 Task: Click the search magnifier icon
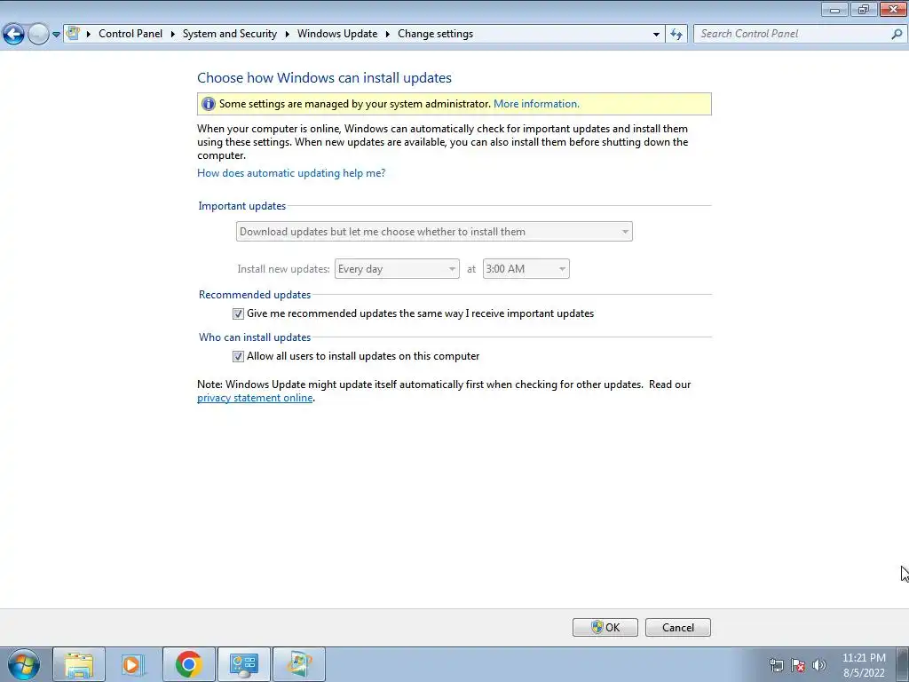(x=897, y=35)
